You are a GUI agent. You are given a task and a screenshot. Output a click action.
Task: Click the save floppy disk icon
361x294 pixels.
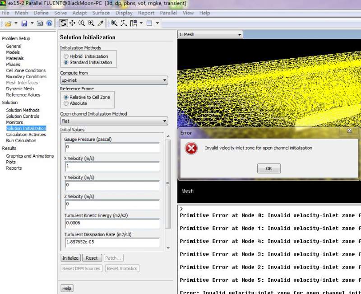click(24, 23)
